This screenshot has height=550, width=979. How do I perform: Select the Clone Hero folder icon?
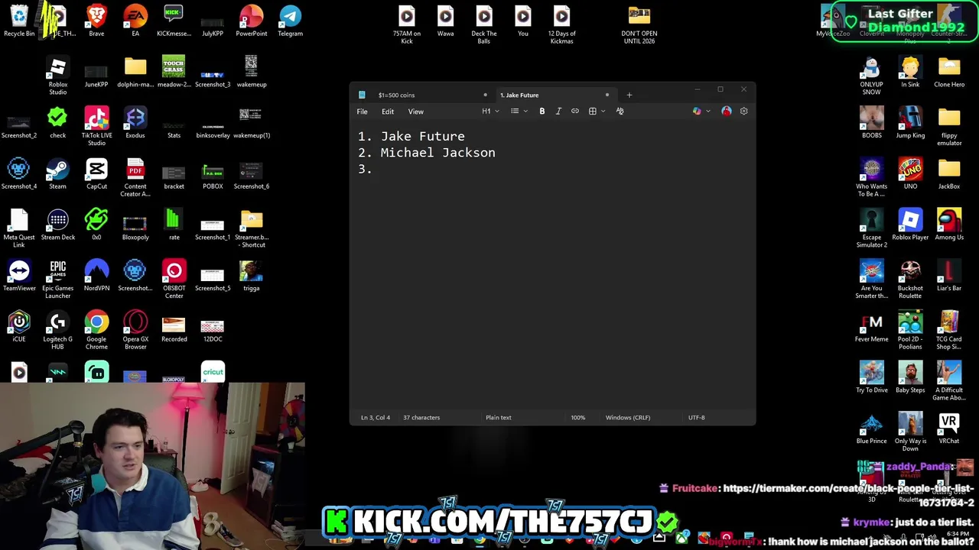tap(949, 73)
